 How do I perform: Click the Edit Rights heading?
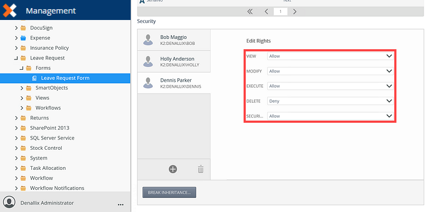click(x=258, y=41)
